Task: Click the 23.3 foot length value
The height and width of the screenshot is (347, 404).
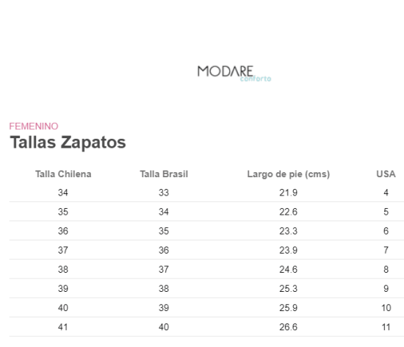Action: (289, 231)
